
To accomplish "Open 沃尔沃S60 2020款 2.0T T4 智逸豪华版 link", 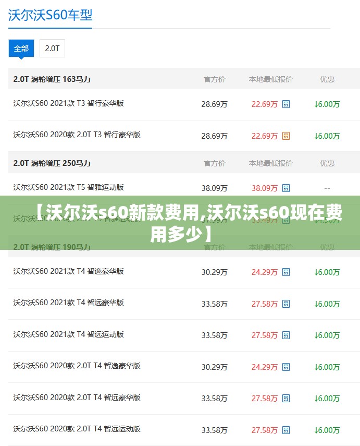I will pyautogui.click(x=77, y=366).
